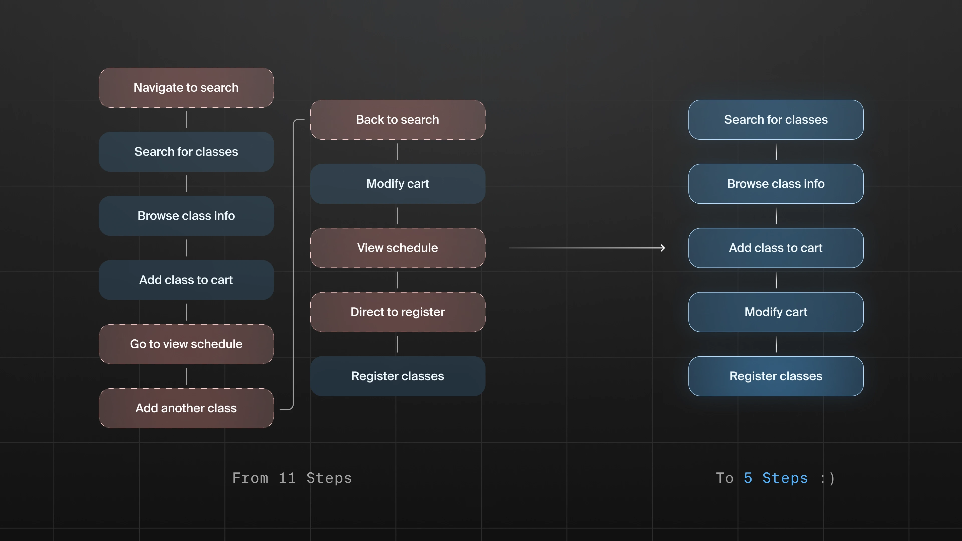The height and width of the screenshot is (541, 962).
Task: Select the Direct to register step
Action: point(397,312)
